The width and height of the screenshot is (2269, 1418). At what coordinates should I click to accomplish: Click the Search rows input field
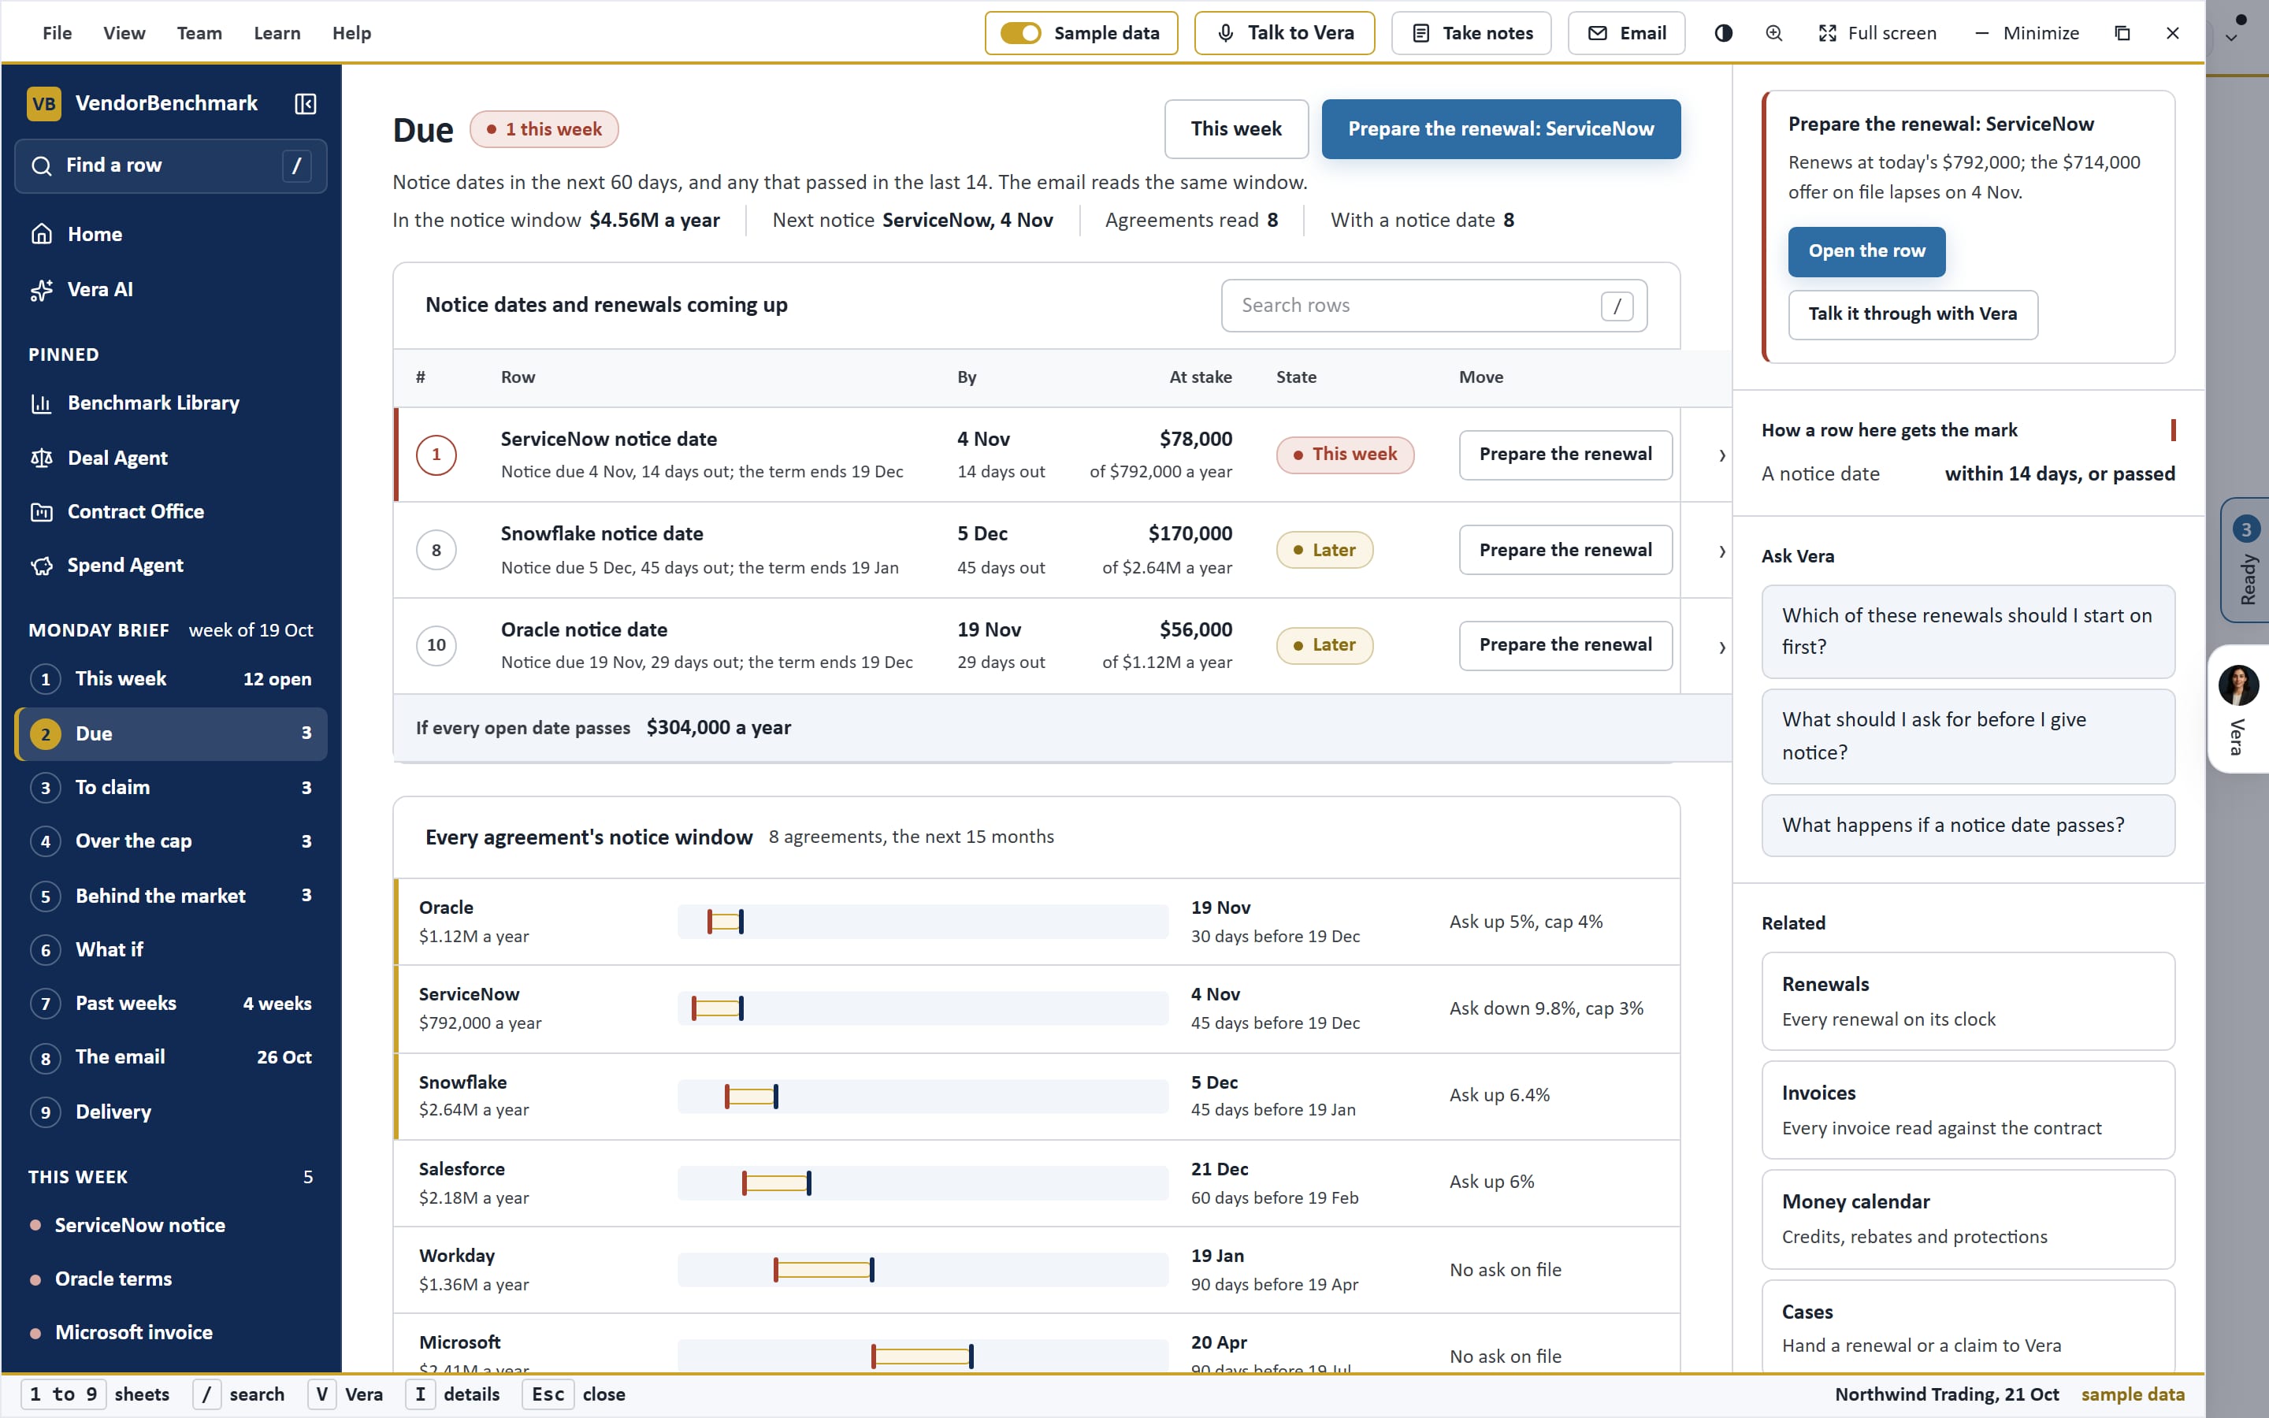[1434, 306]
